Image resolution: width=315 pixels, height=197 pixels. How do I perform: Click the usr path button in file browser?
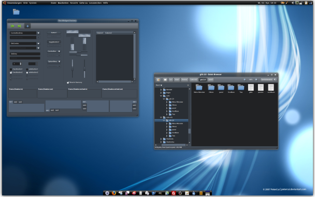click(170, 80)
